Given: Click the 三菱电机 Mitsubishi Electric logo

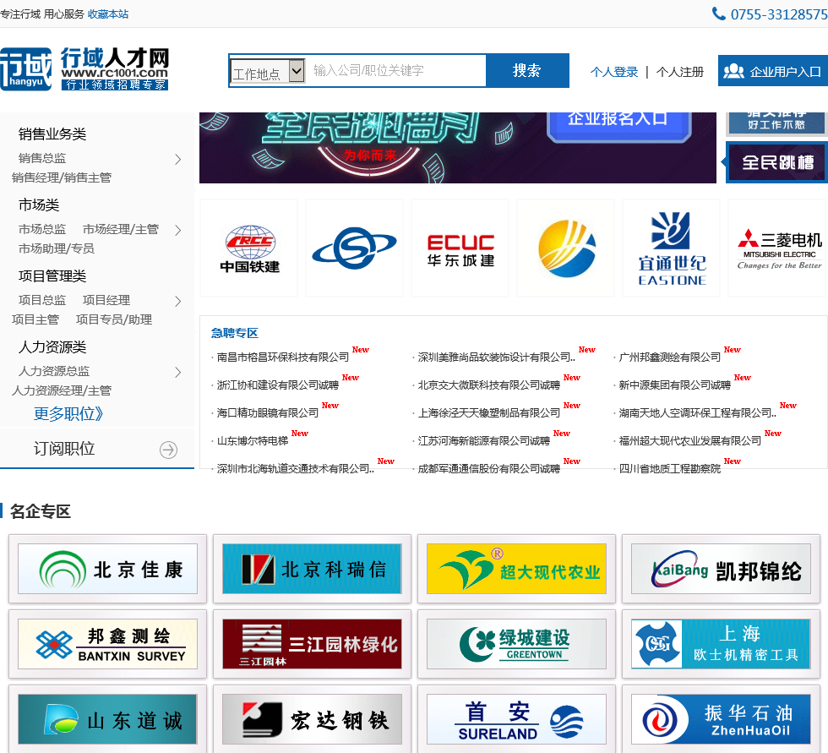Looking at the screenshot, I should tap(778, 248).
